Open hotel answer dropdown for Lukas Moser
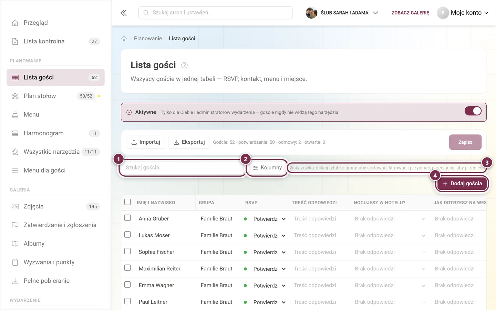Image resolution: width=496 pixels, height=310 pixels. point(390,236)
